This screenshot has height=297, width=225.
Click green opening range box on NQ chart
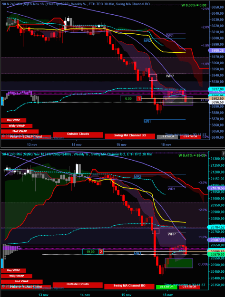click(179, 263)
